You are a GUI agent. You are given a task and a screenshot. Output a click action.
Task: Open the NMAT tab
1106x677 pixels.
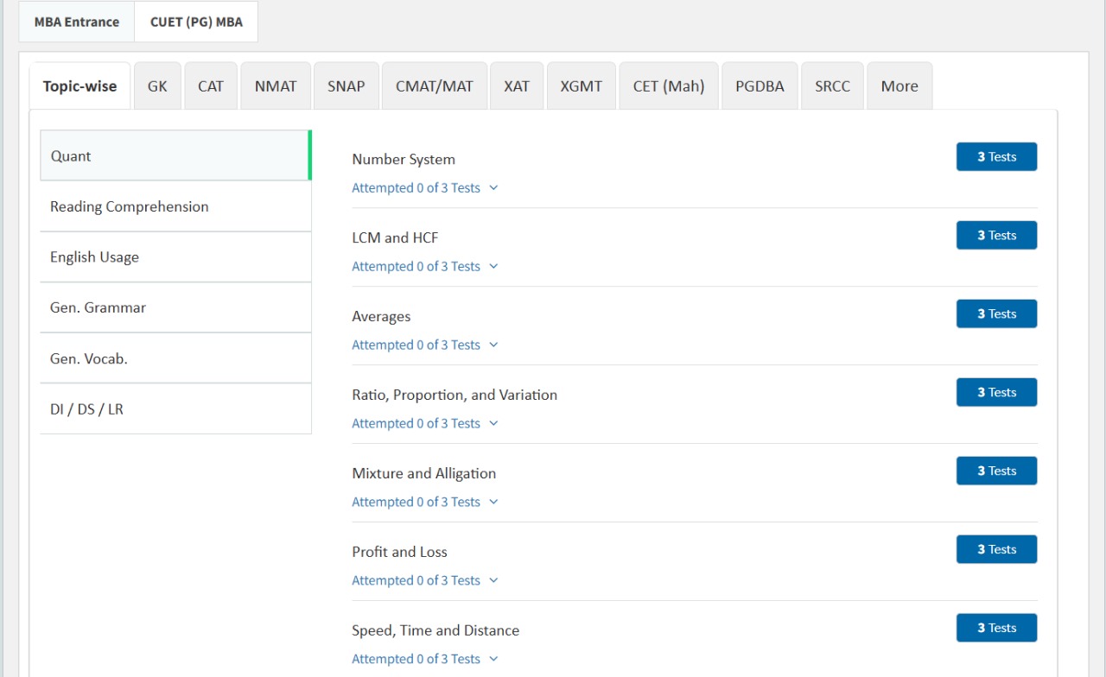pos(276,86)
